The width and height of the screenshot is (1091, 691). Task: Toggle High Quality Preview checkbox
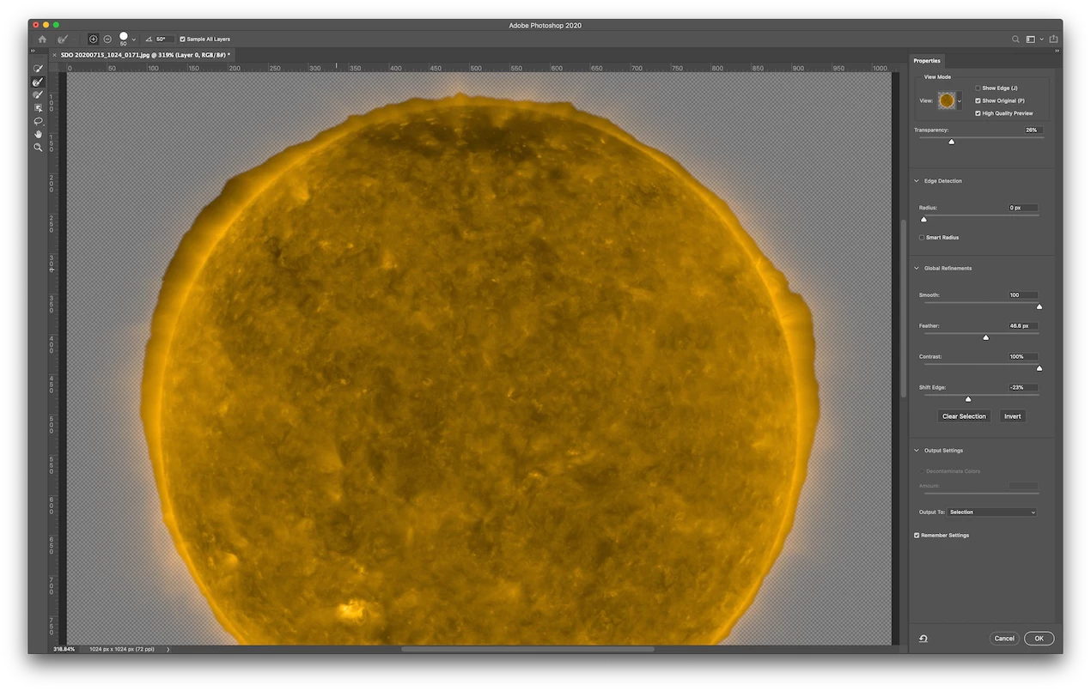click(x=978, y=113)
